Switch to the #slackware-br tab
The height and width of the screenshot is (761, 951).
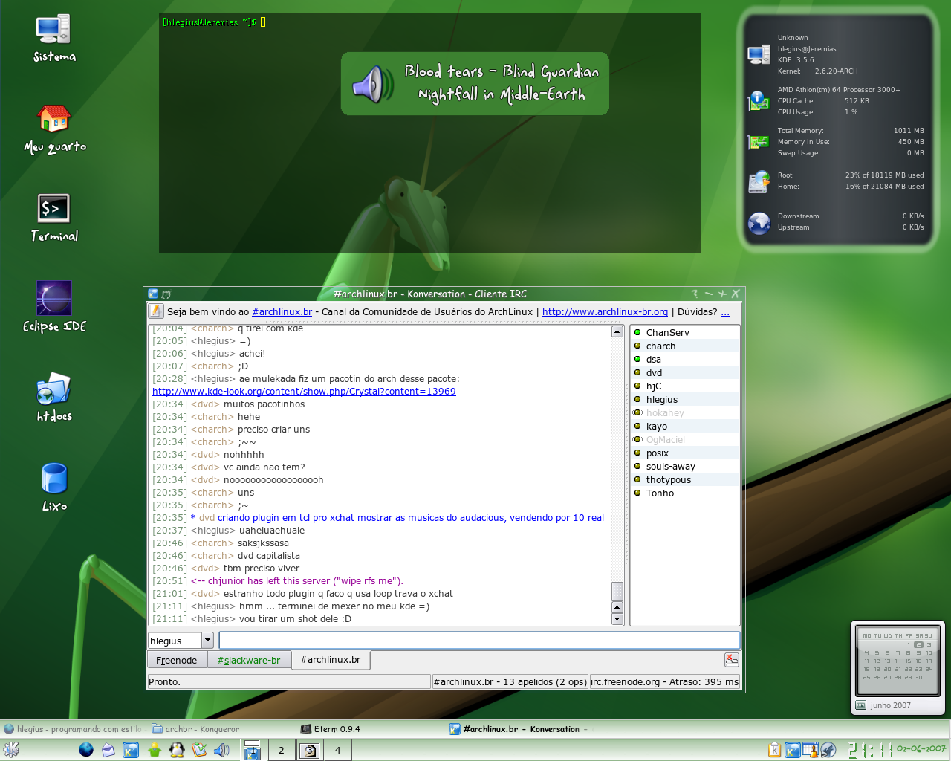point(248,660)
